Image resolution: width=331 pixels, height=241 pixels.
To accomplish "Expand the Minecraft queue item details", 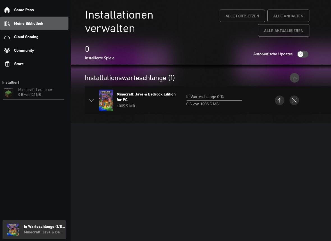I will pyautogui.click(x=92, y=100).
